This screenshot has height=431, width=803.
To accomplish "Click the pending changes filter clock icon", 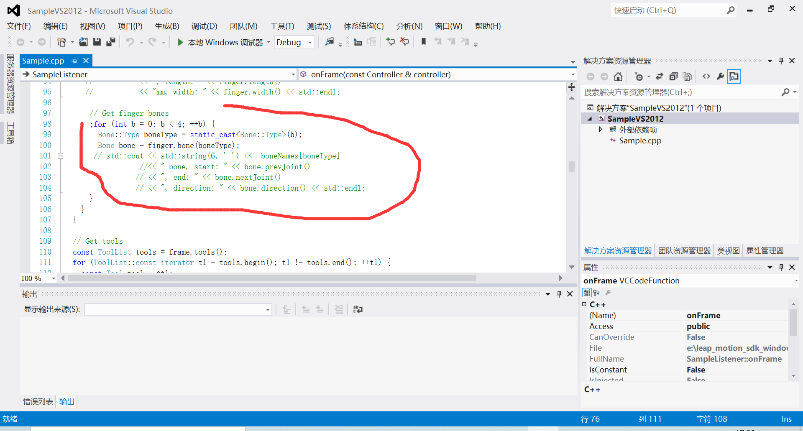I will pyautogui.click(x=638, y=77).
